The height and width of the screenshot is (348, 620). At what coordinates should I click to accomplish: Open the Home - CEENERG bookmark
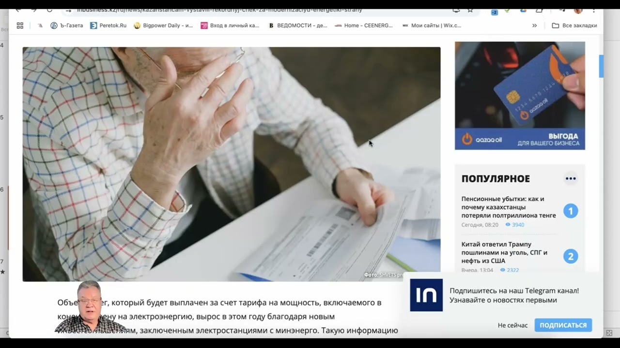(364, 26)
